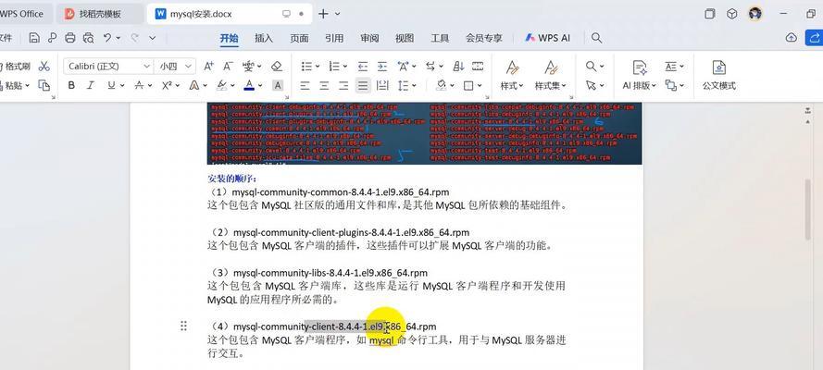Click the Print icon
Viewport: 823px width, 370px height.
pyautogui.click(x=69, y=38)
